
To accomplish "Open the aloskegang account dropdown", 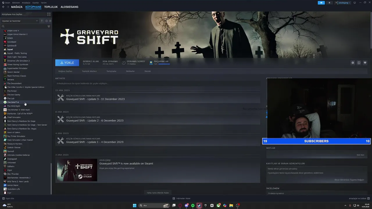I will coord(344,3).
